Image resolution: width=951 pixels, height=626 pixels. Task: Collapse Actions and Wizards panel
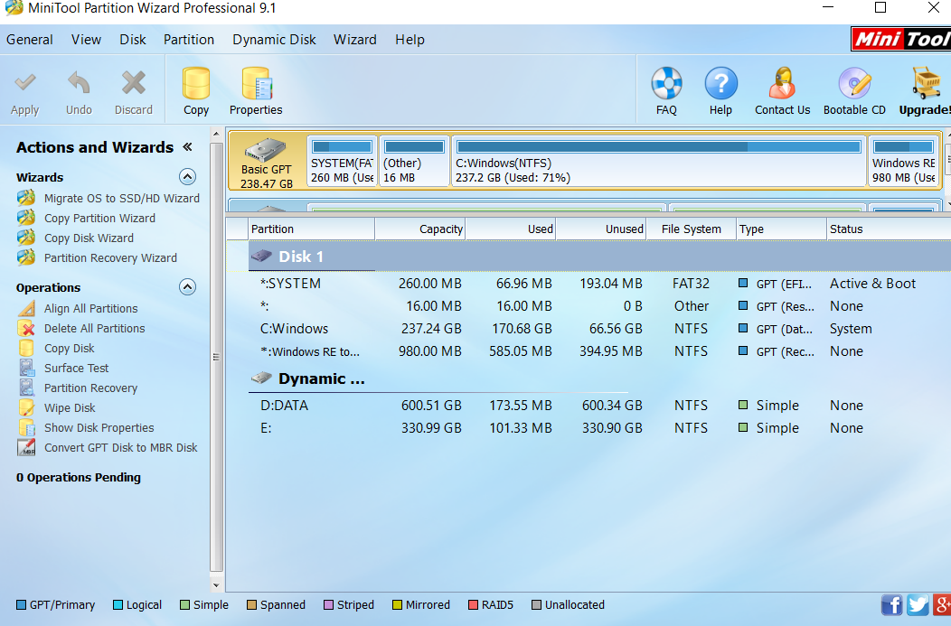187,146
